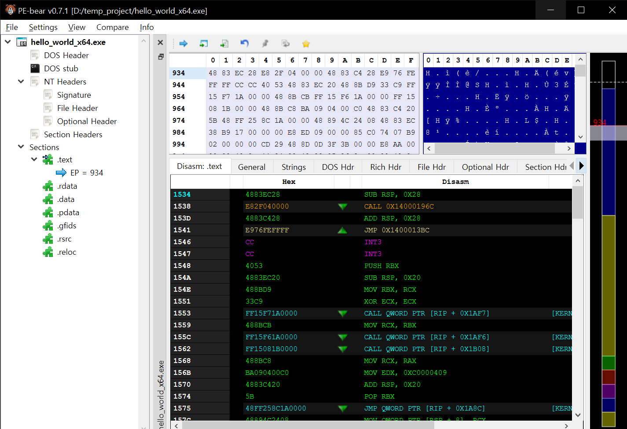Switch to the Strings tab
The height and width of the screenshot is (429, 627).
pos(293,167)
